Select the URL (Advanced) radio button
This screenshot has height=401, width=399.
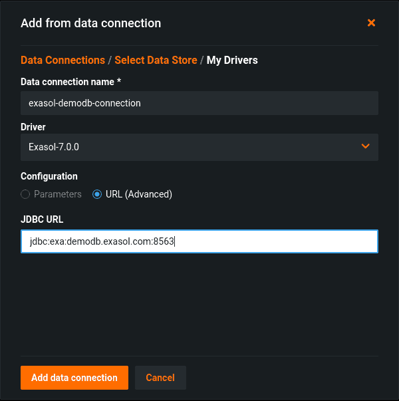(x=97, y=194)
